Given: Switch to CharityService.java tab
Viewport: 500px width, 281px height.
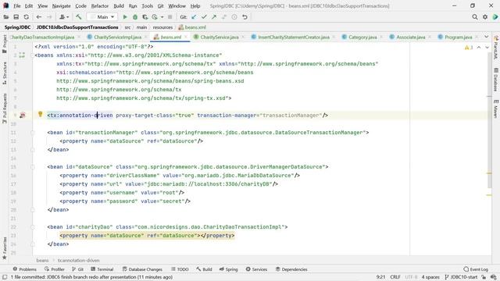Looking at the screenshot, I should point(220,37).
